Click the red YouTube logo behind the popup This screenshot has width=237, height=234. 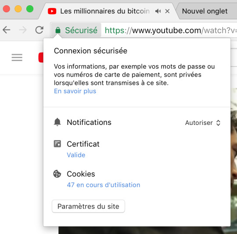pos(41,58)
